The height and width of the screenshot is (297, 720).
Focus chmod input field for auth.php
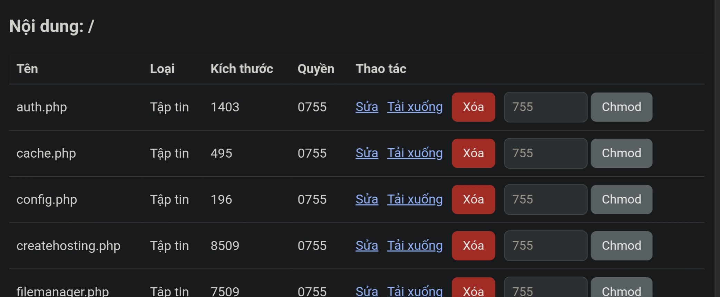545,107
